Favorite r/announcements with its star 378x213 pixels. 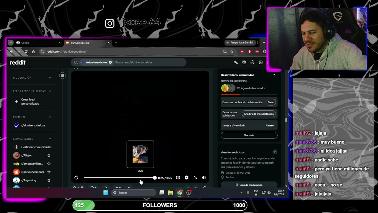click(49, 172)
